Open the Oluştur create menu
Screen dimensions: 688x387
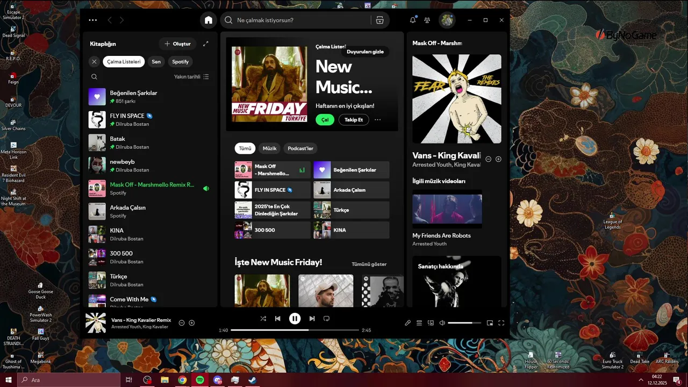(x=178, y=44)
